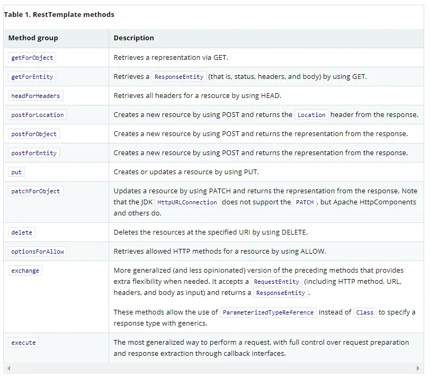Click the exchange method entry
Viewport: 430px width, 377px height.
25,271
